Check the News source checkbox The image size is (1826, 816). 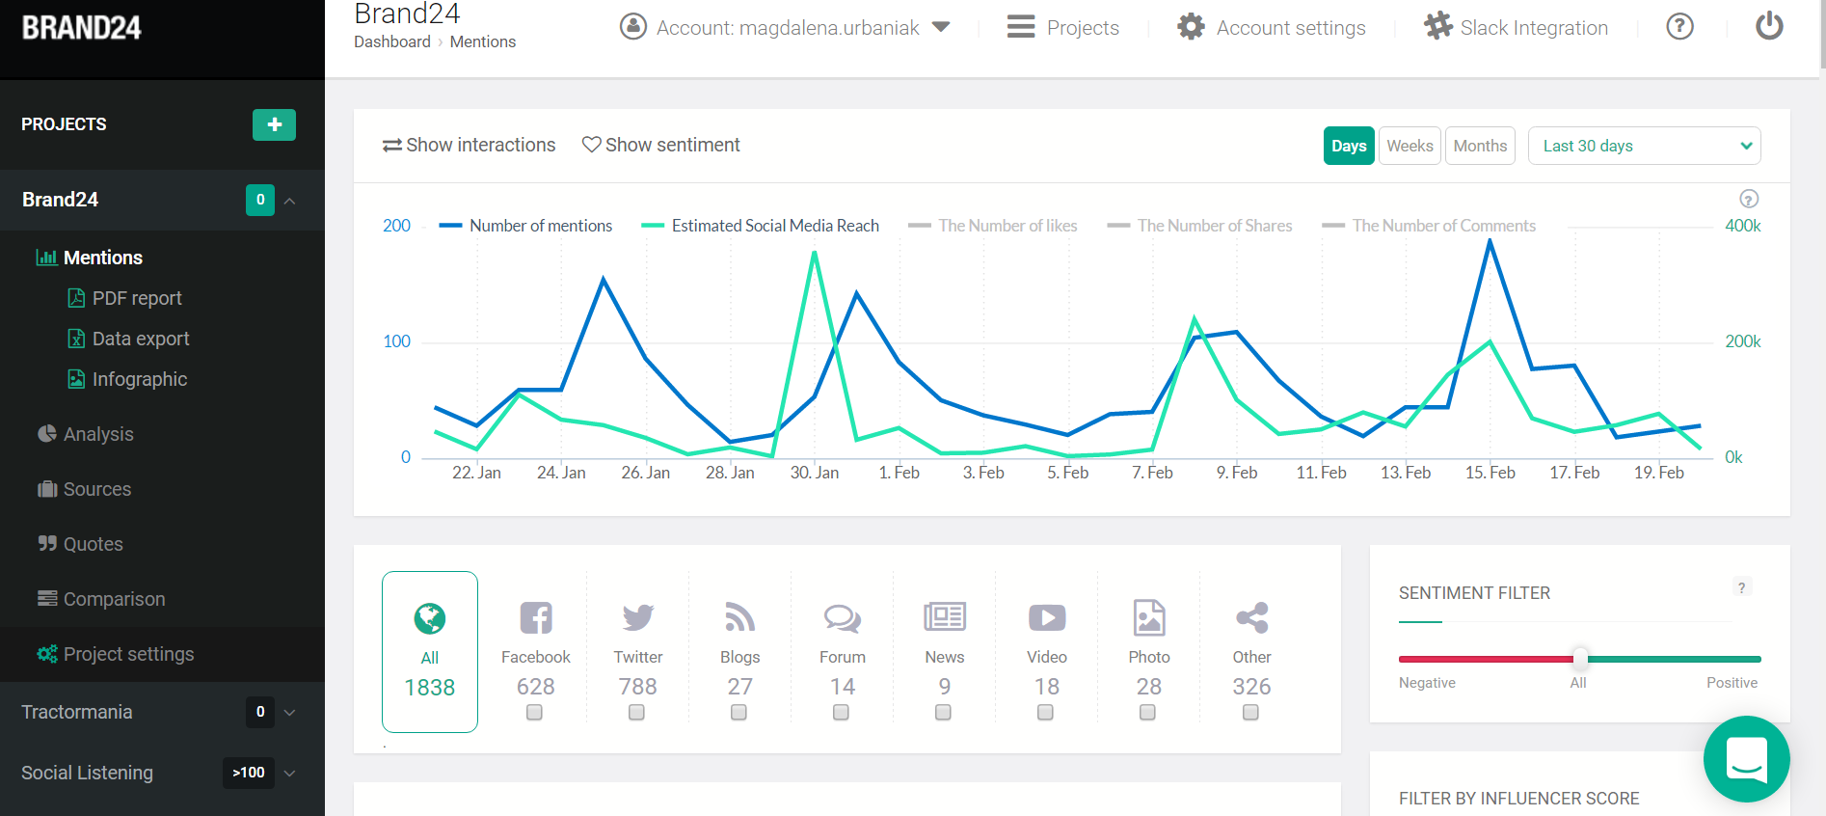click(943, 713)
